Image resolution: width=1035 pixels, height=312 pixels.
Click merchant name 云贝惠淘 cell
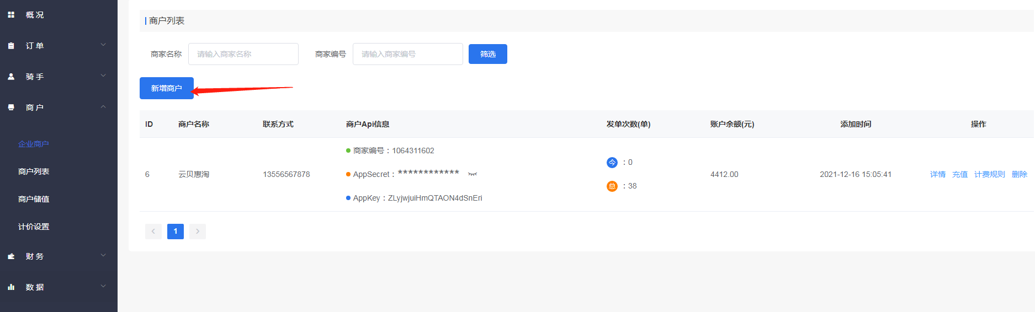click(194, 174)
